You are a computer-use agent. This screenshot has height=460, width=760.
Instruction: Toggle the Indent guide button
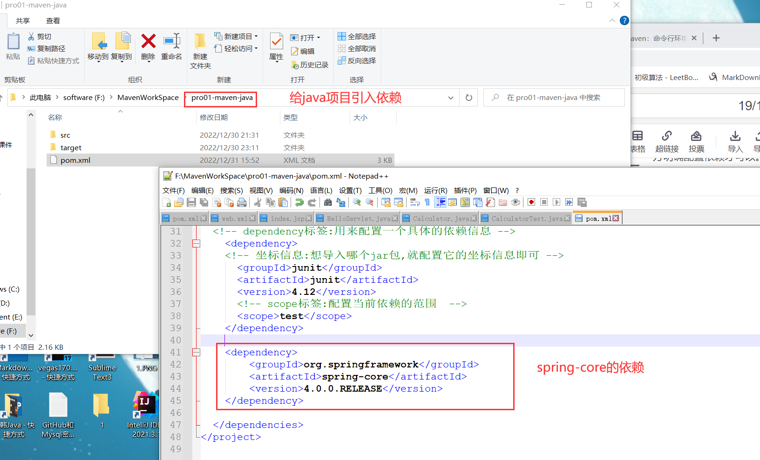pos(440,202)
